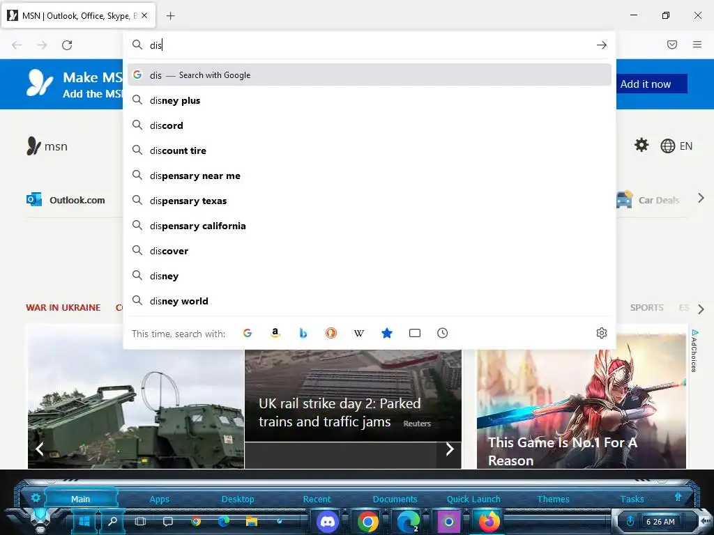714x535 pixels.
Task: Choose the 'disney' suggestion
Action: coord(370,276)
